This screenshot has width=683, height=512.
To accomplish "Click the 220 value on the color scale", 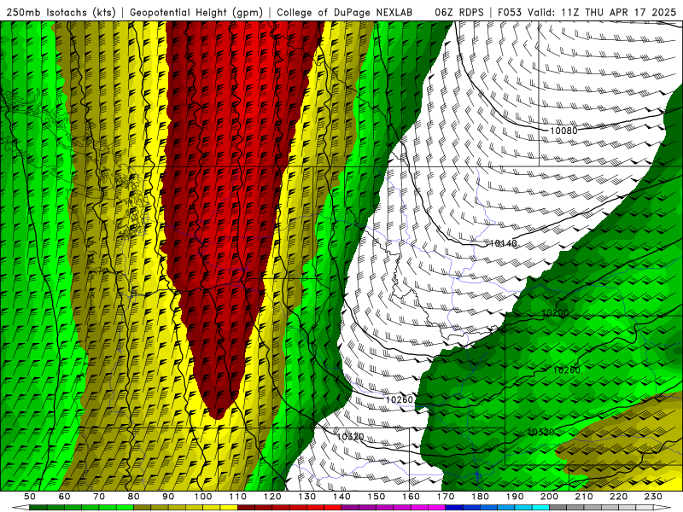I will [618, 497].
